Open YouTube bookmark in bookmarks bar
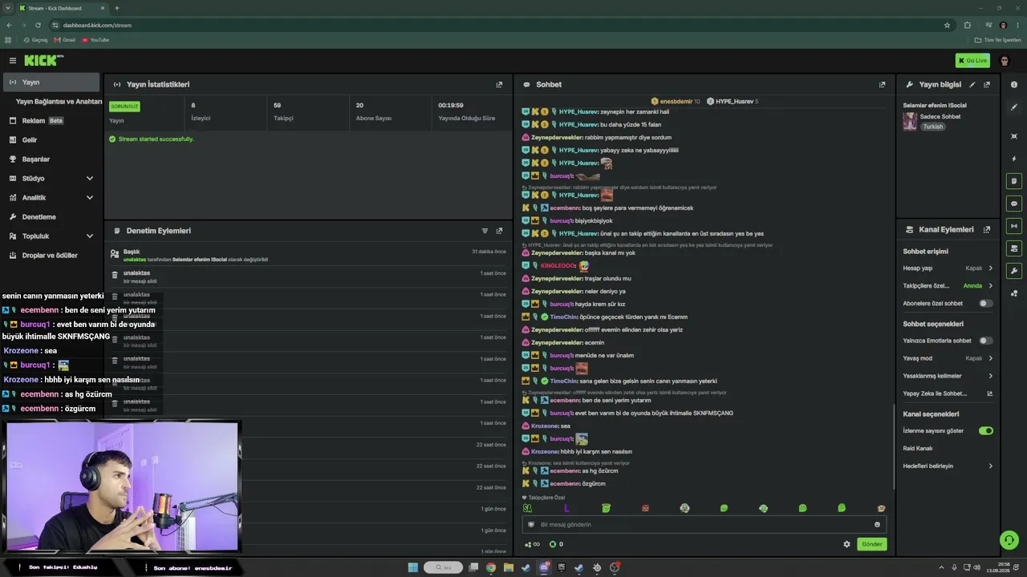 [95, 39]
